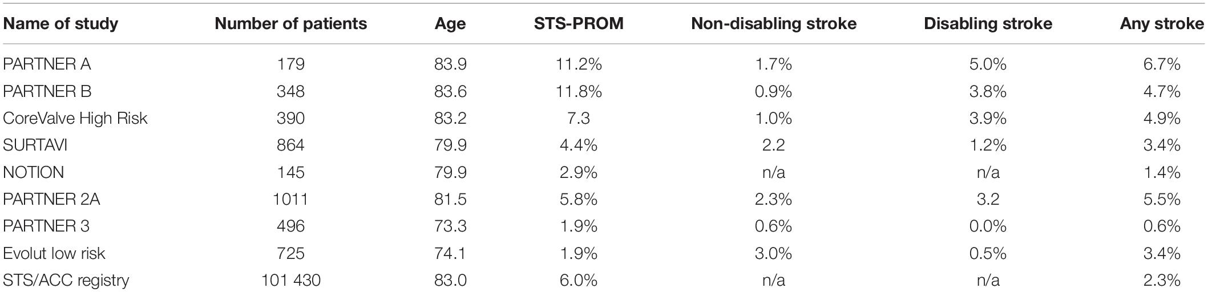1208x292 pixels.
Task: Select the 'Number of patients' column header
Action: [291, 23]
